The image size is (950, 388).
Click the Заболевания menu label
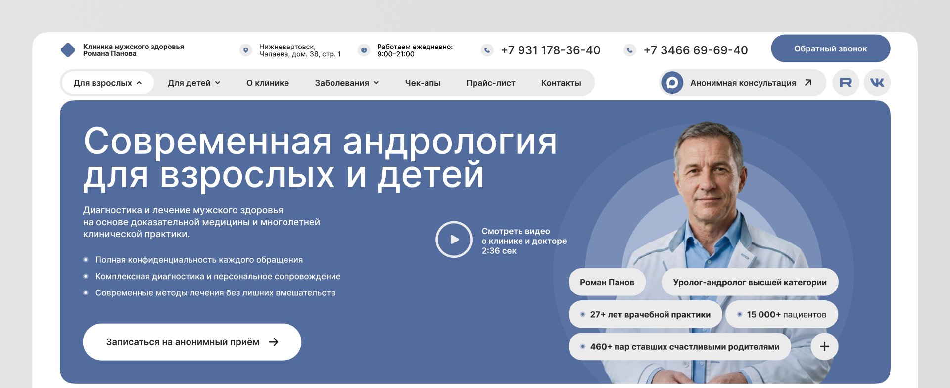click(342, 83)
